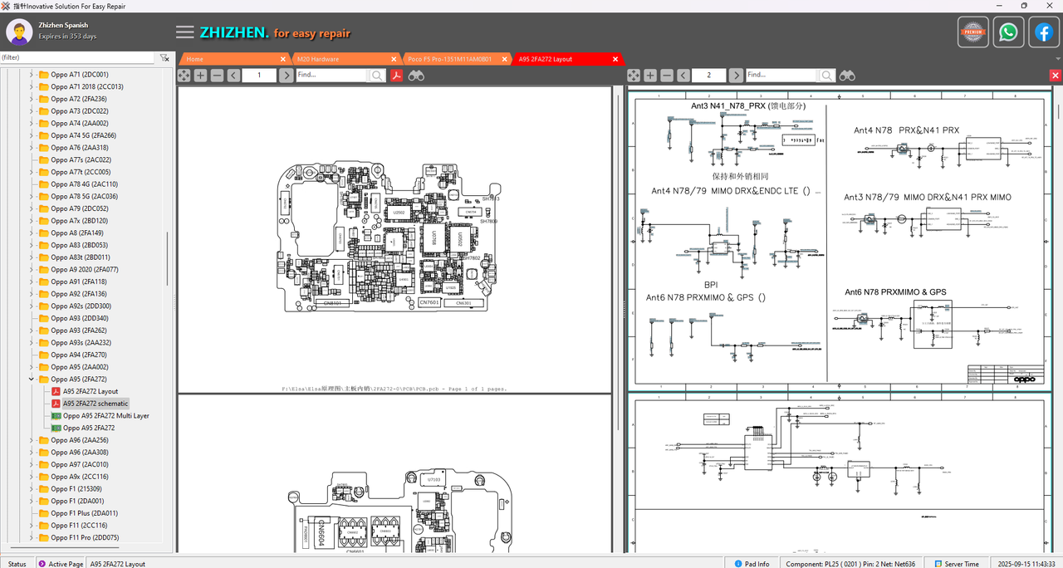
Task: Close the right schematic pane with red X
Action: (x=1056, y=76)
